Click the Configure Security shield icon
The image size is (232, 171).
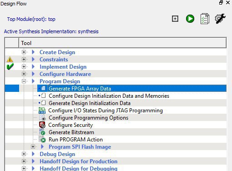[42, 125]
